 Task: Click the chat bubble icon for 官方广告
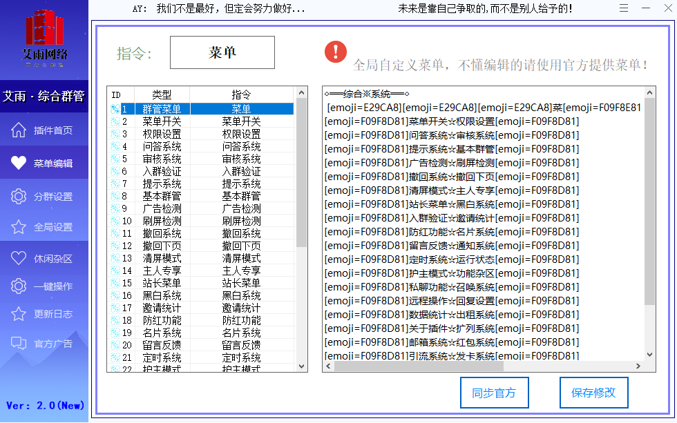[19, 343]
